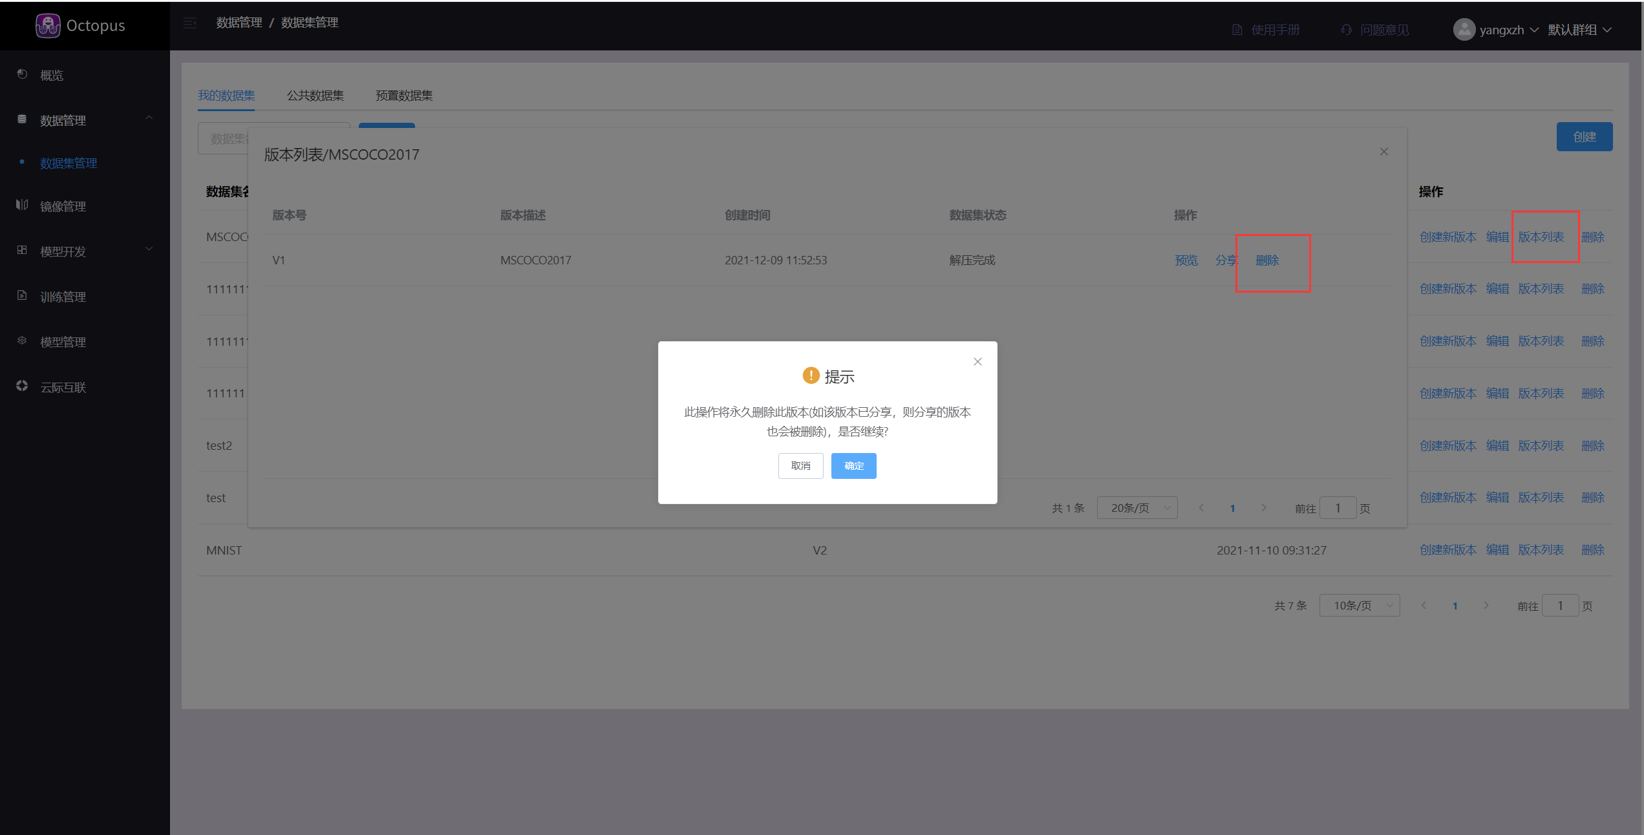Click 预览 for version V1

point(1186,260)
